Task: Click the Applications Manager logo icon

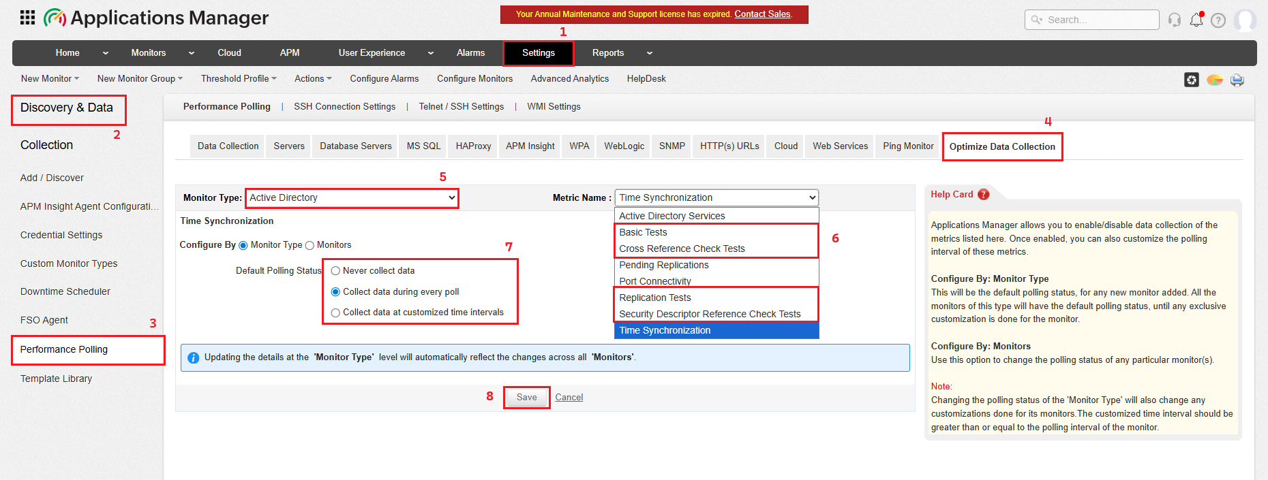Action: pos(55,18)
